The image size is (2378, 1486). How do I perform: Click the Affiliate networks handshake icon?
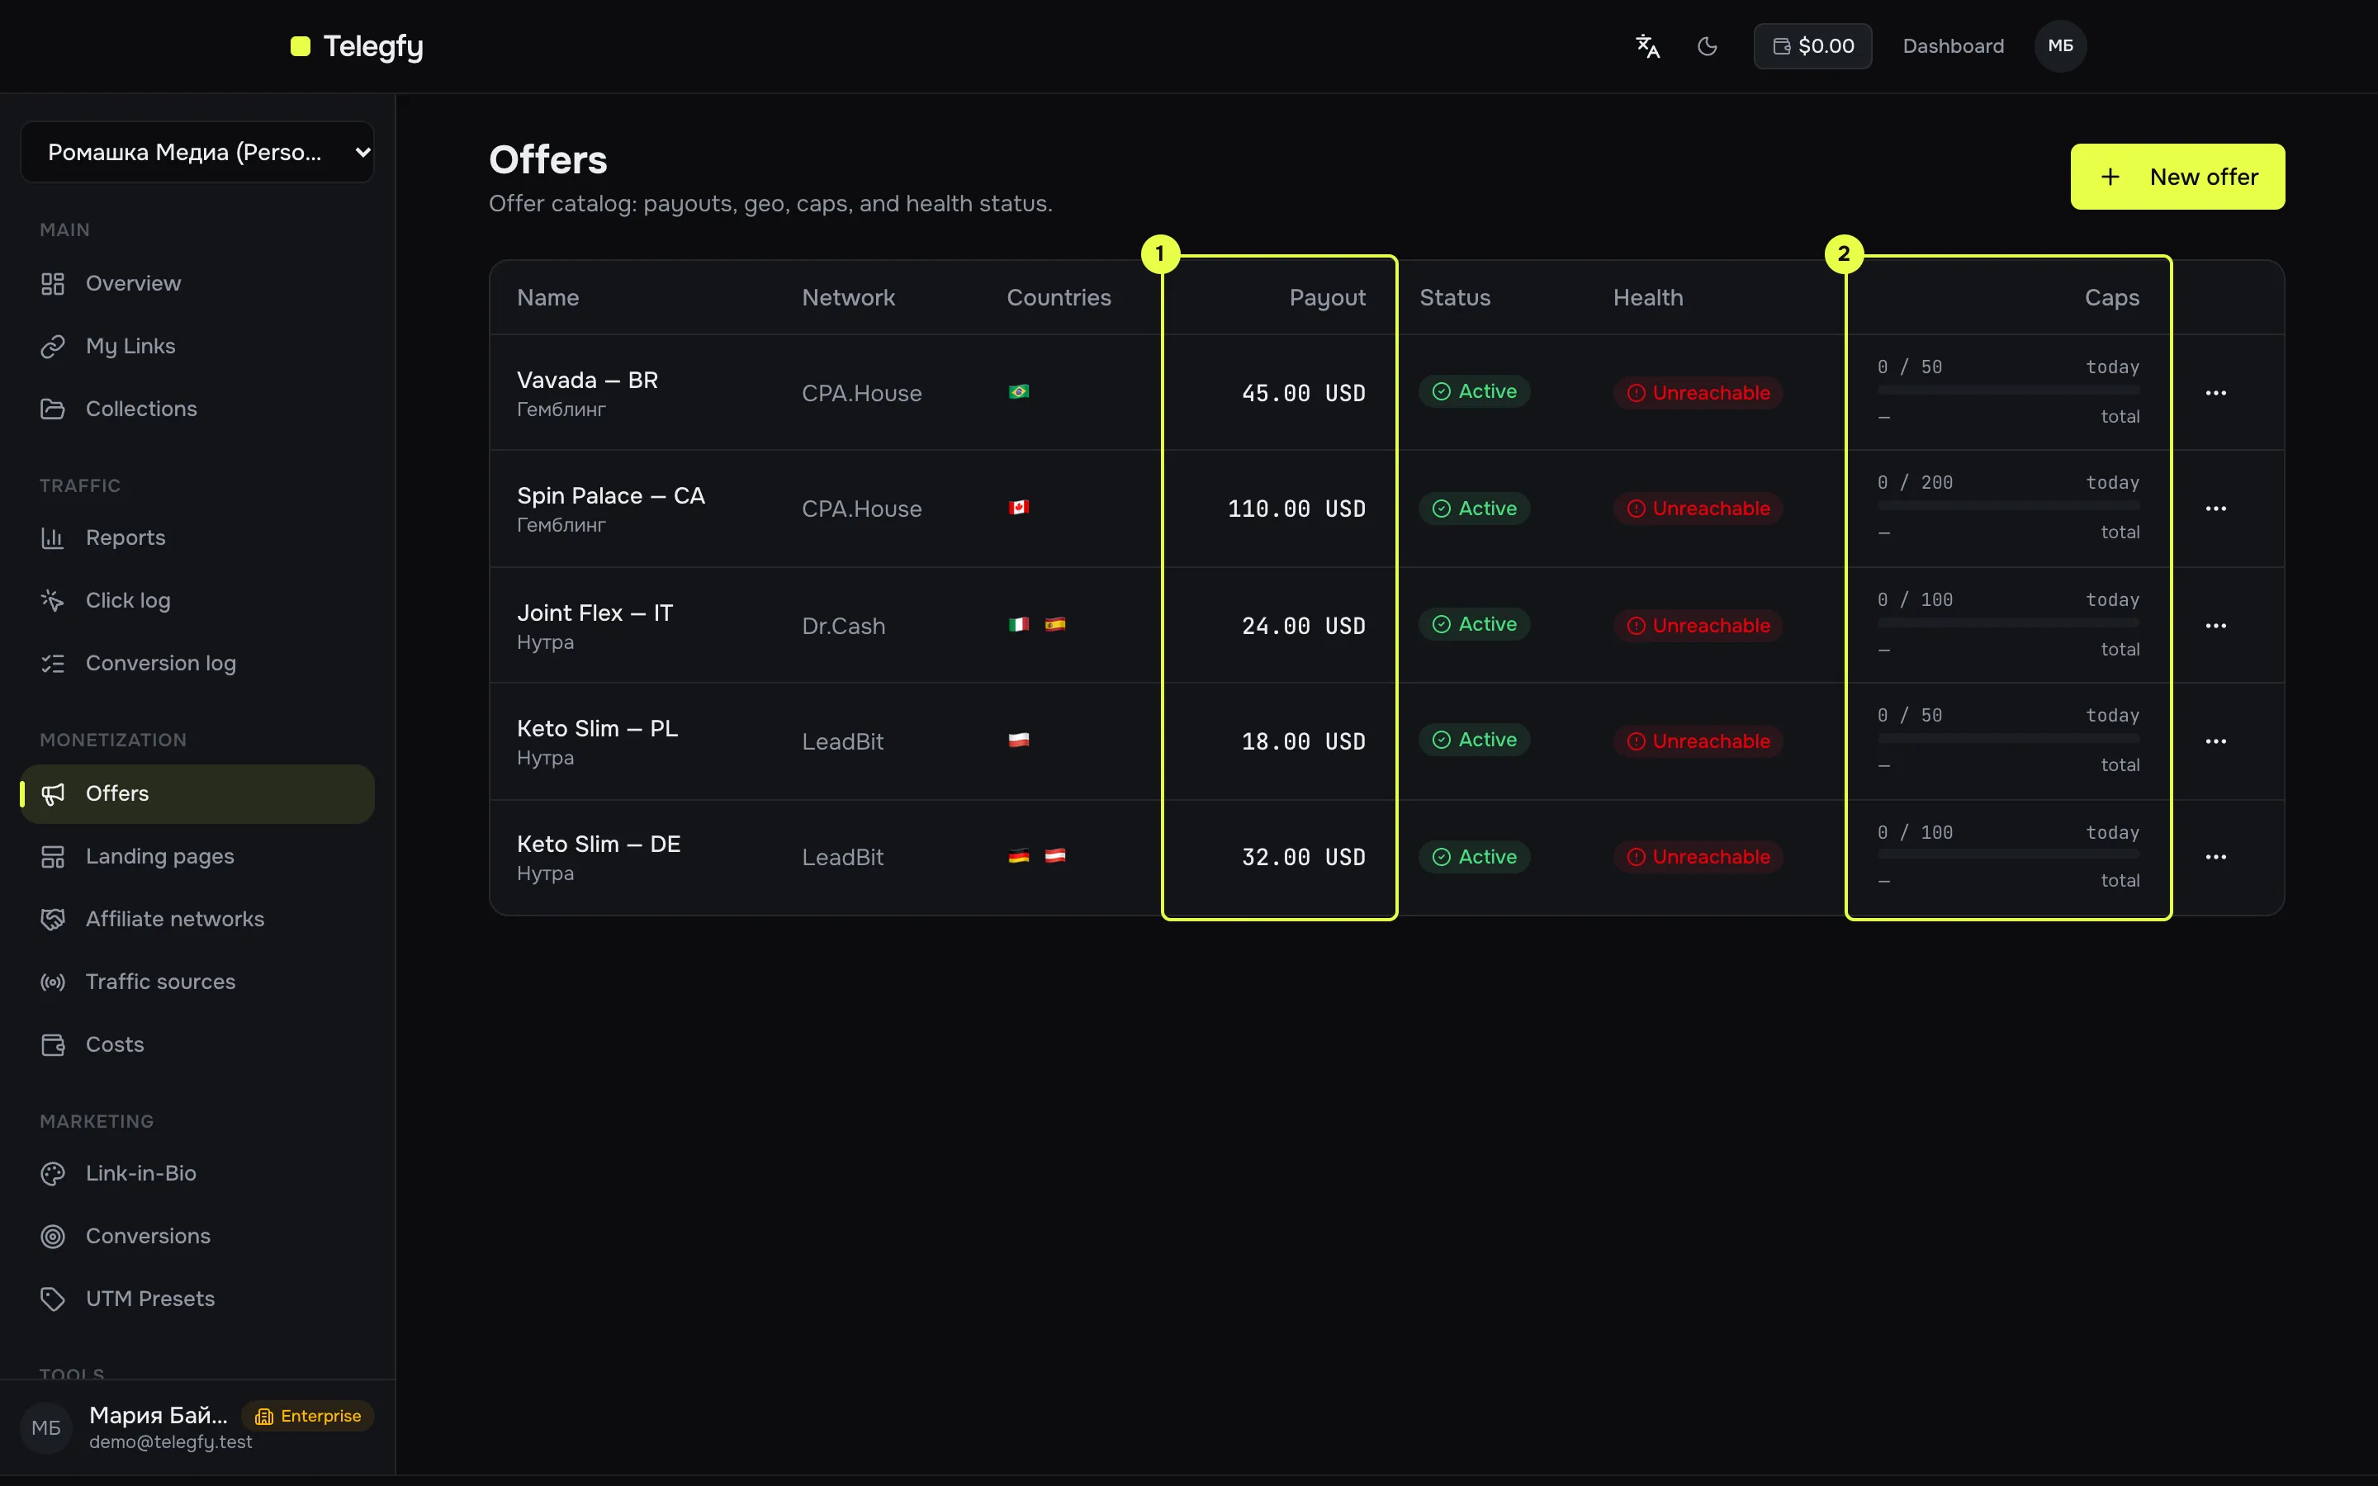pyautogui.click(x=53, y=919)
